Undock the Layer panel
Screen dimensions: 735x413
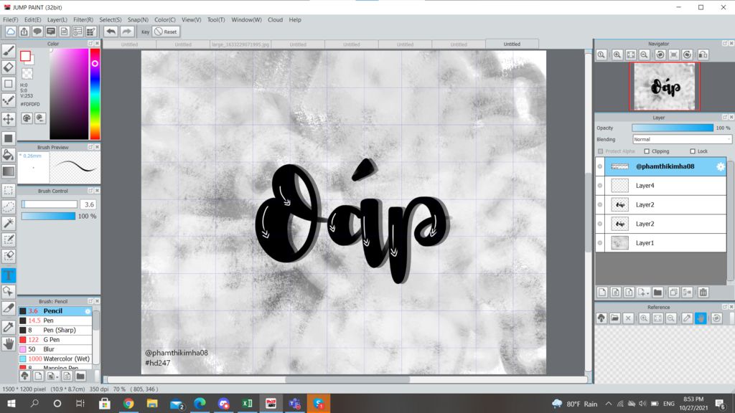click(x=725, y=117)
